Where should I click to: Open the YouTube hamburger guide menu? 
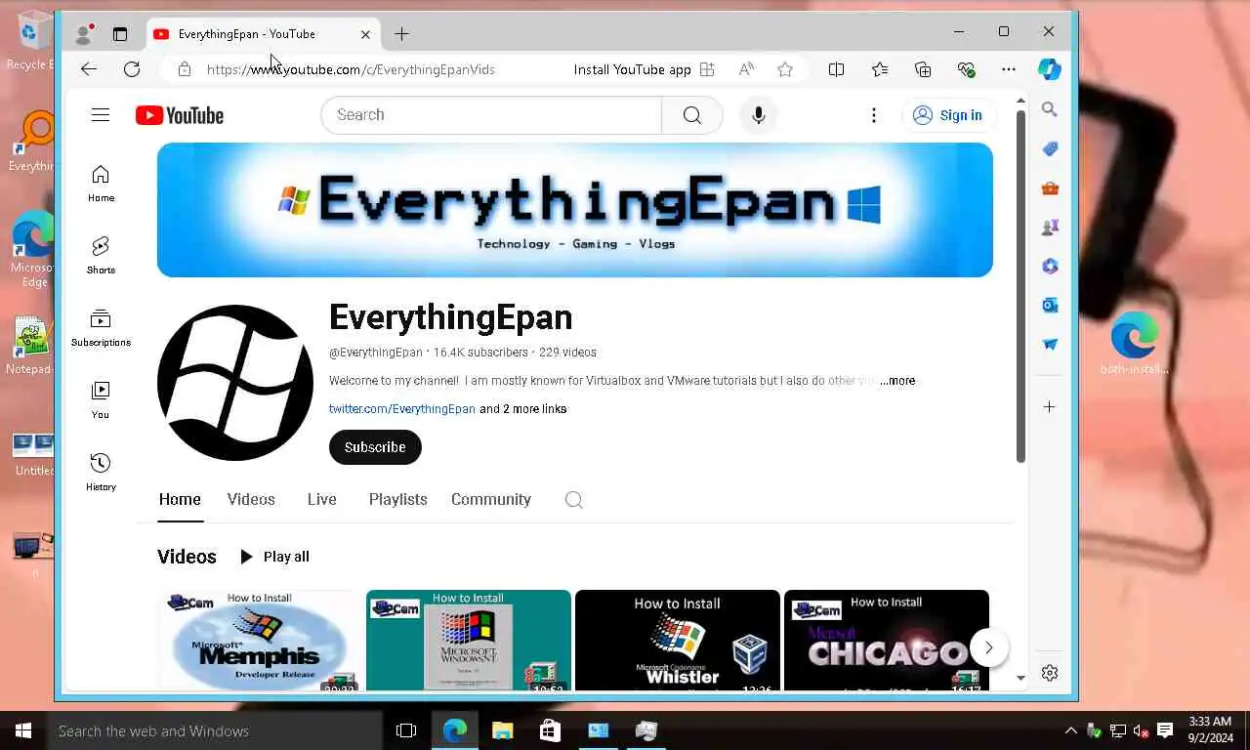[x=101, y=115]
